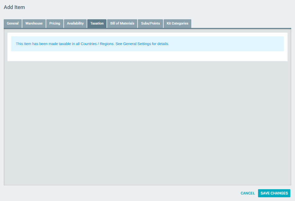Viewport: 295px width, 201px height.
Task: Select the Pricing tab
Action: [x=55, y=23]
